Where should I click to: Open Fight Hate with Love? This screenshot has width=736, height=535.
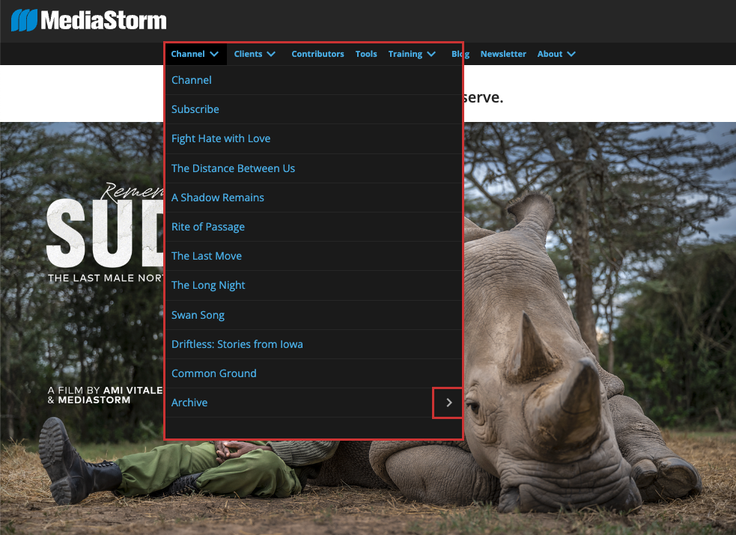221,138
